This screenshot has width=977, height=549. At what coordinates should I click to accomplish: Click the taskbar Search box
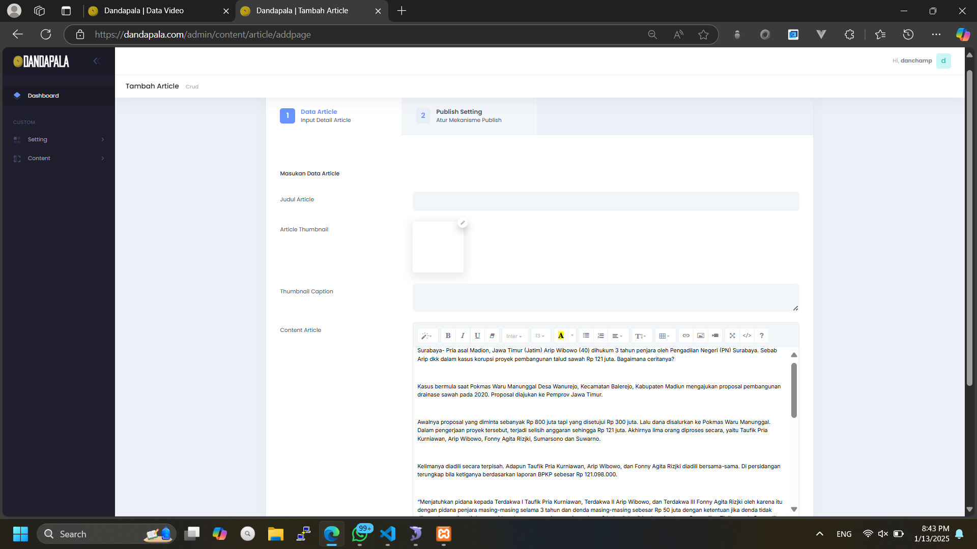(107, 534)
